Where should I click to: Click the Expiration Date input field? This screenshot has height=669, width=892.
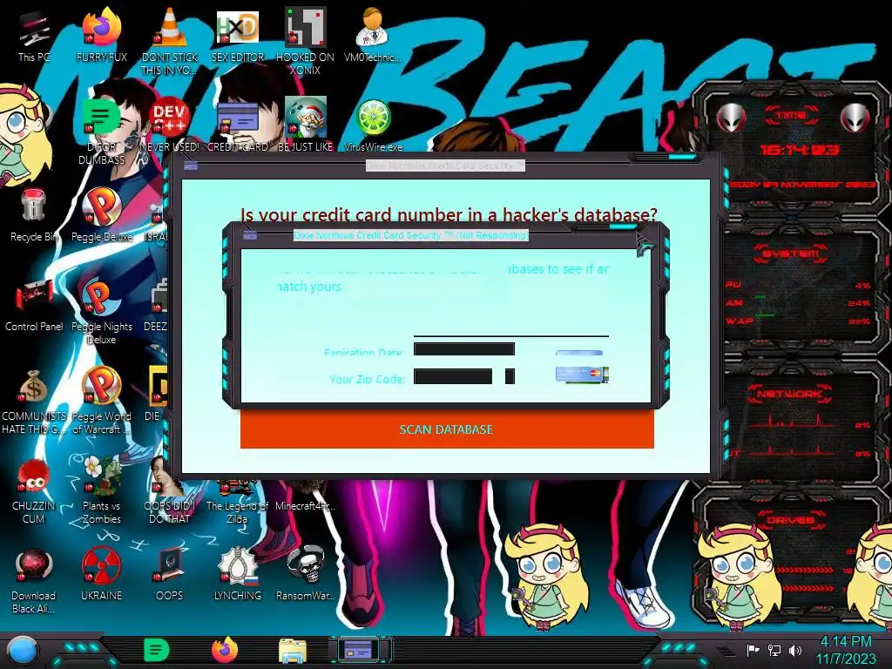pos(464,348)
